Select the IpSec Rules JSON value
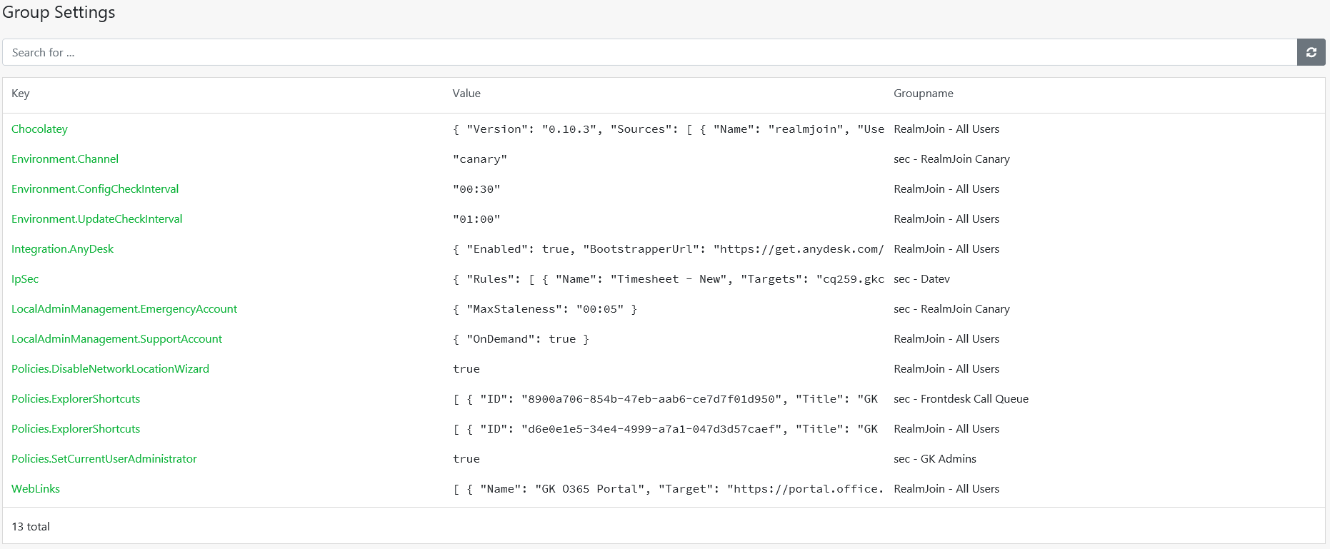1330x549 pixels. pyautogui.click(x=669, y=279)
